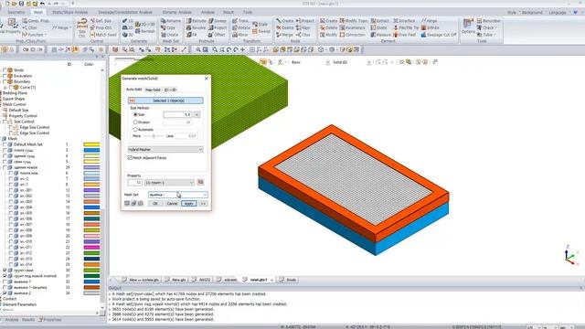Click the Selected 1 Object(s) selection button
The width and height of the screenshot is (585, 329).
point(165,101)
